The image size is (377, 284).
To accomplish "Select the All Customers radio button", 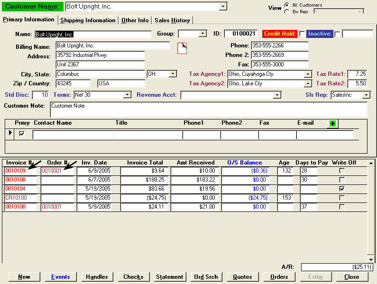I will point(287,5).
